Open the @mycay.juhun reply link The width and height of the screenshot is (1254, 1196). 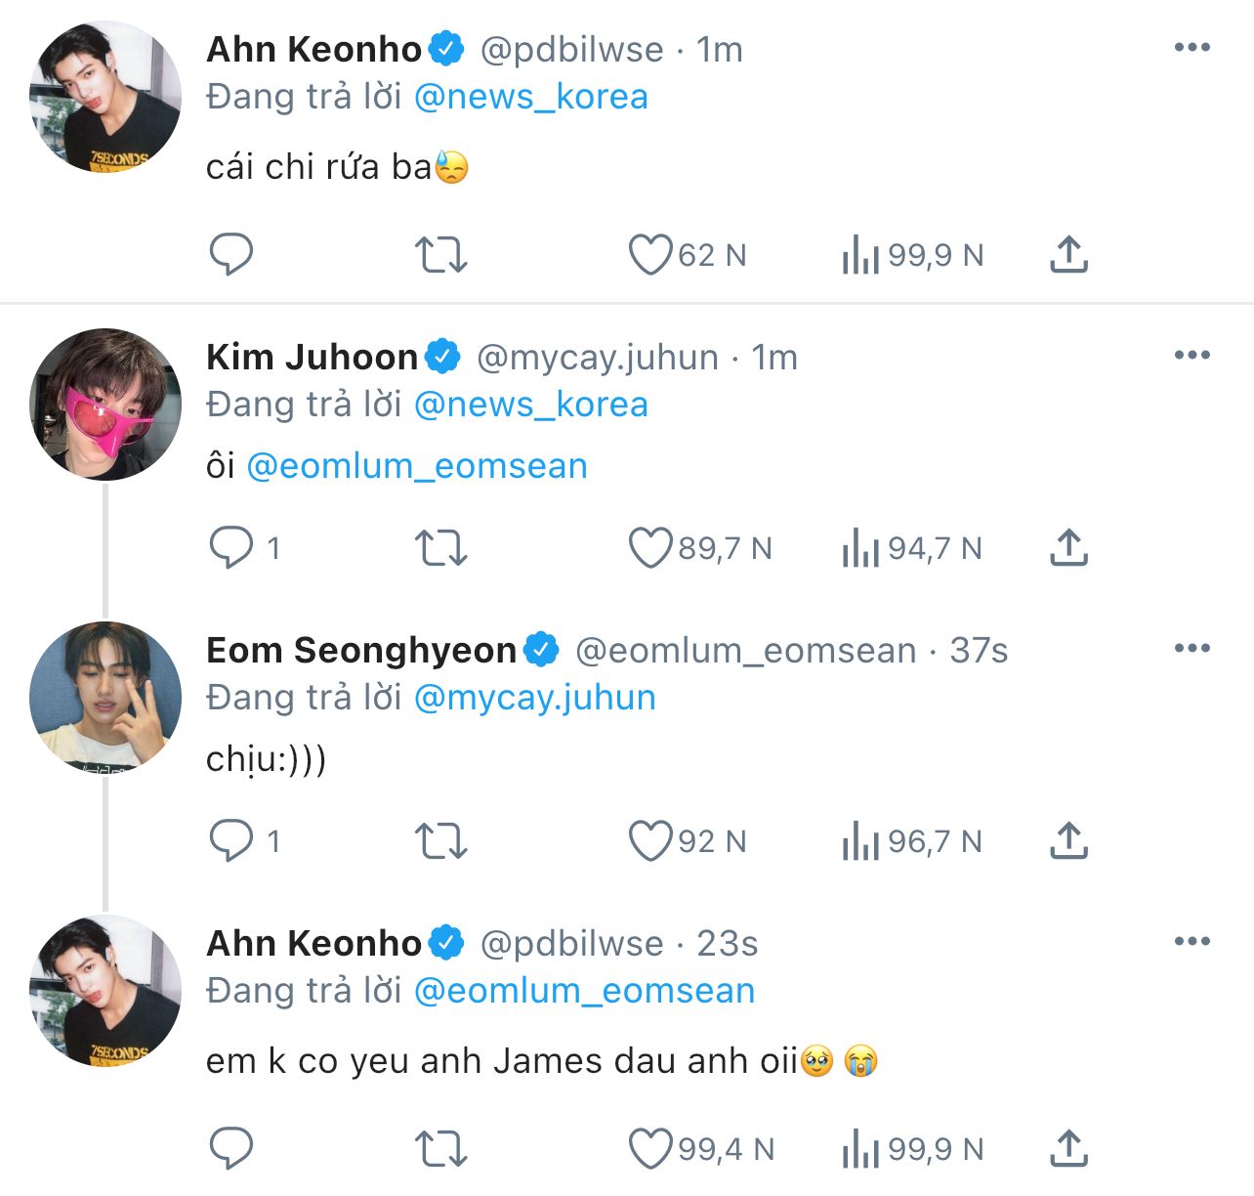pyautogui.click(x=535, y=698)
